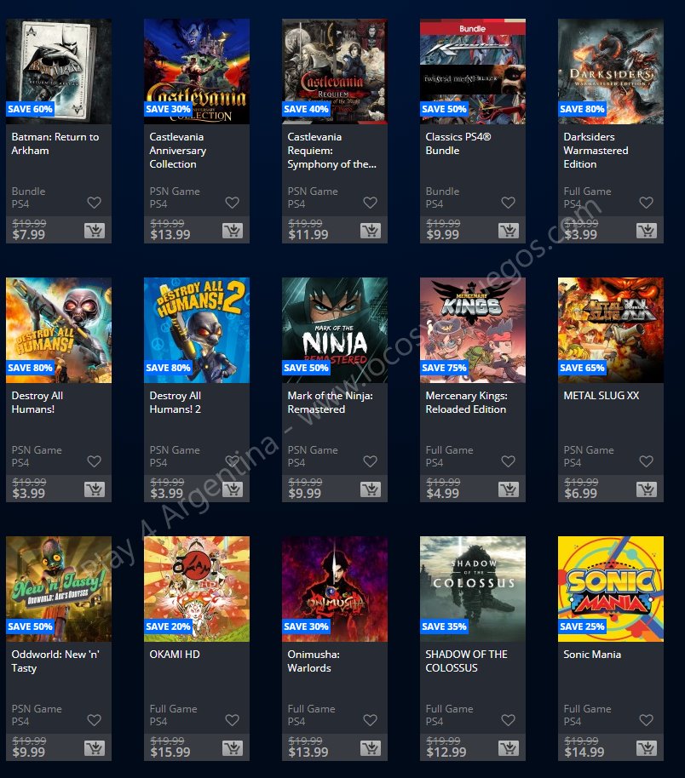Open Sonic Mania cover art thumbnail

point(611,589)
